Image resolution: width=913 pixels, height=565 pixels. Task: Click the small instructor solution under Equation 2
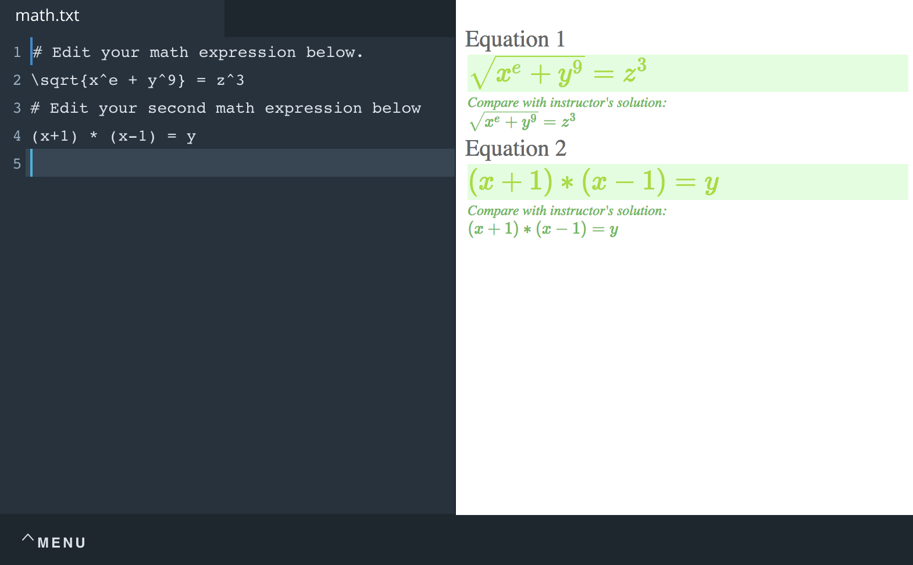click(x=543, y=229)
